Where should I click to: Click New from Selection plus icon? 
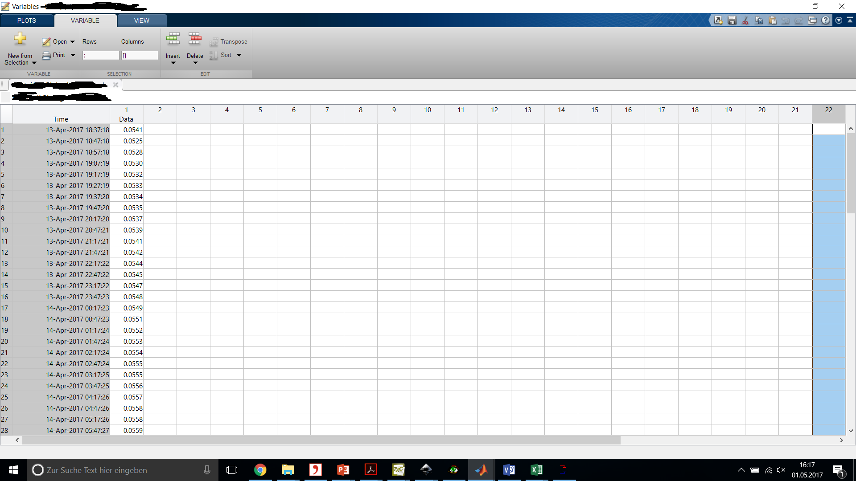20,39
